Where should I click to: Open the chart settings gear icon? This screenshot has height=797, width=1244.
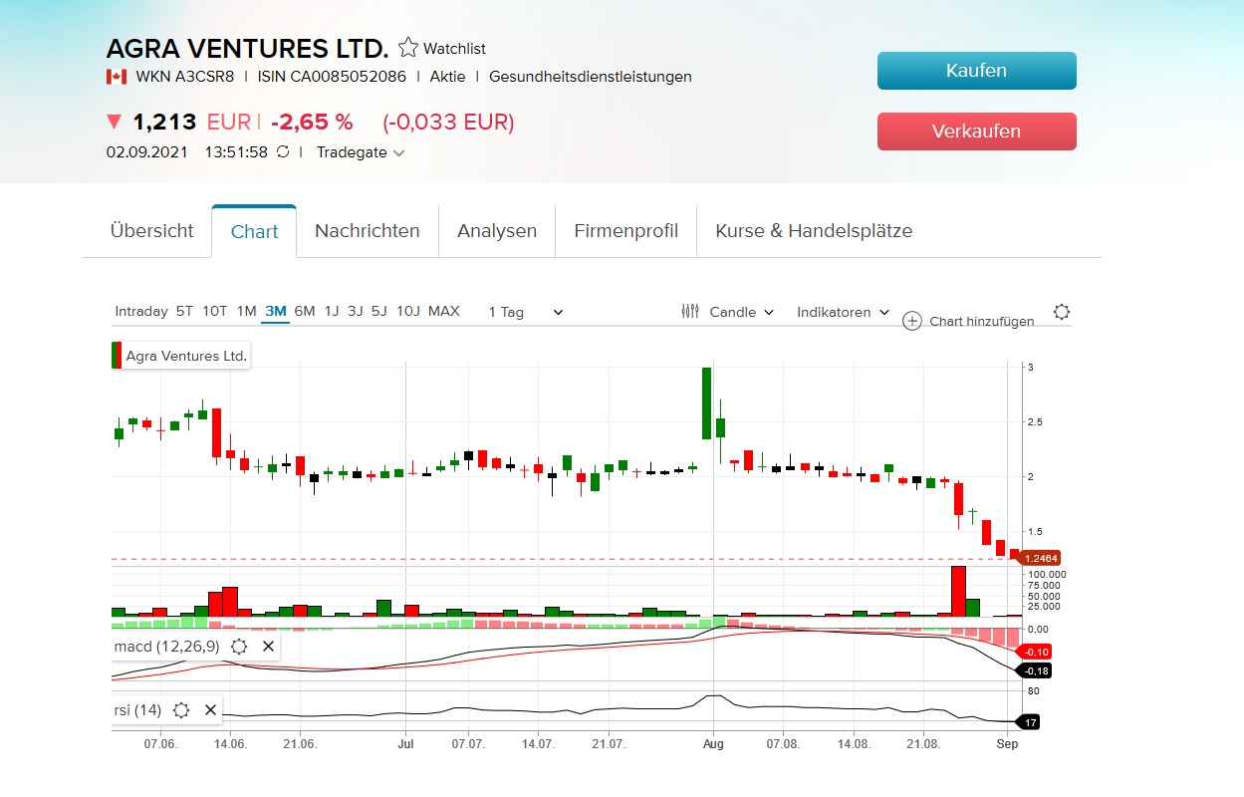click(x=1061, y=312)
